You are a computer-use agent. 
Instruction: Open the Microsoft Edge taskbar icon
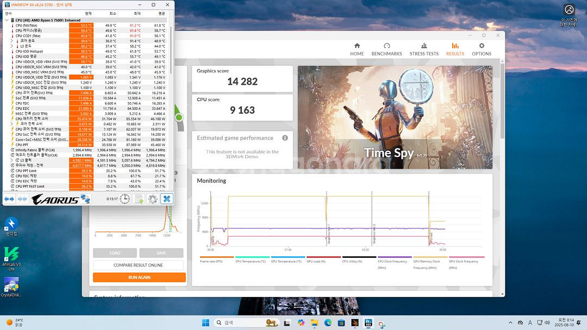tap(328, 322)
